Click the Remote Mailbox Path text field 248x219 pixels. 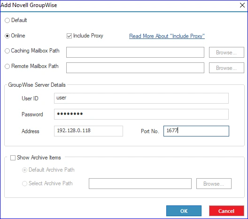tap(135, 68)
